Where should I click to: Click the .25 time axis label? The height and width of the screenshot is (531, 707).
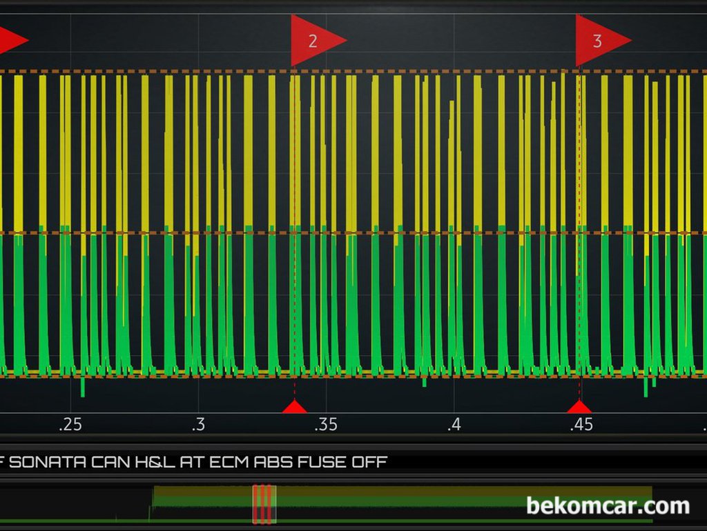[x=70, y=424]
